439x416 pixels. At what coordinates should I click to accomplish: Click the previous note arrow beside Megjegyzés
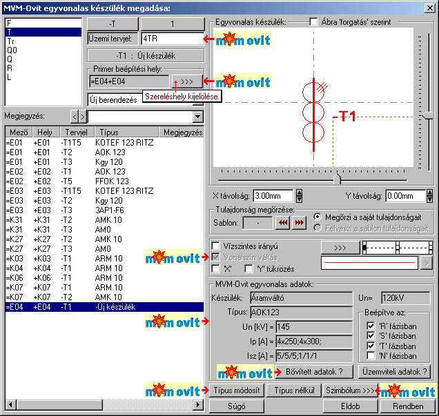coord(74,117)
